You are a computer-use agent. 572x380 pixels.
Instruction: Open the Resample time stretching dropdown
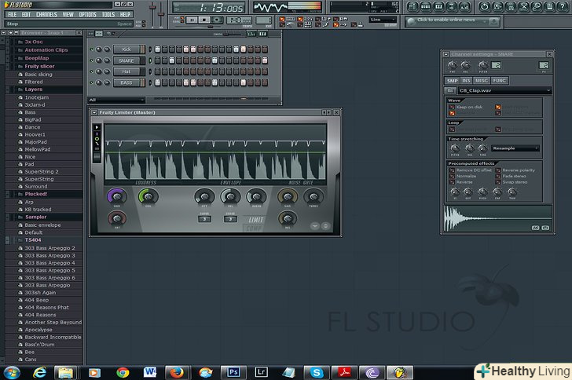(515, 148)
